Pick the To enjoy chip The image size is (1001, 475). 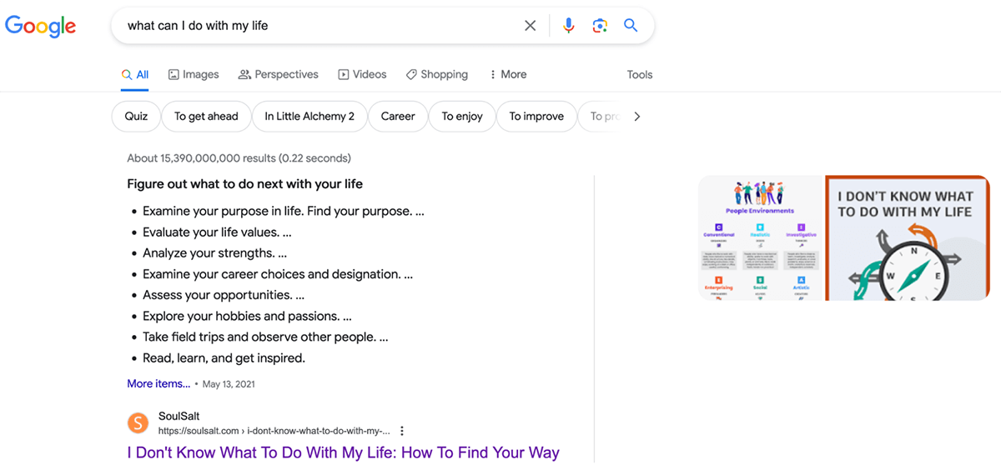coord(462,117)
